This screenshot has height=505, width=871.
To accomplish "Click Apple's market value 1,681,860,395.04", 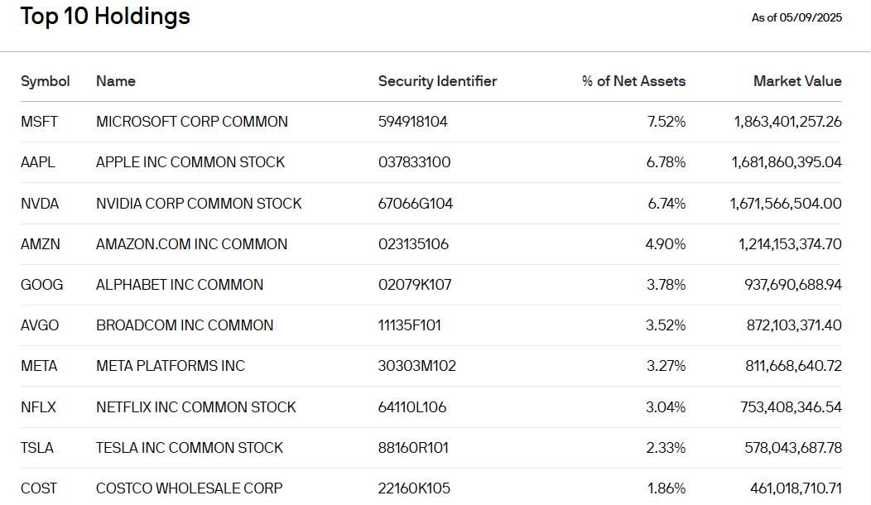I will point(787,162).
